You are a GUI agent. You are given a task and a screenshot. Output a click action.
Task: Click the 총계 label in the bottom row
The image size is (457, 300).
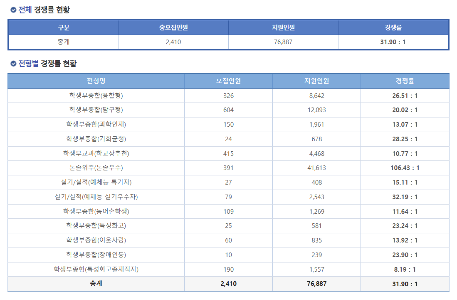[96, 284]
